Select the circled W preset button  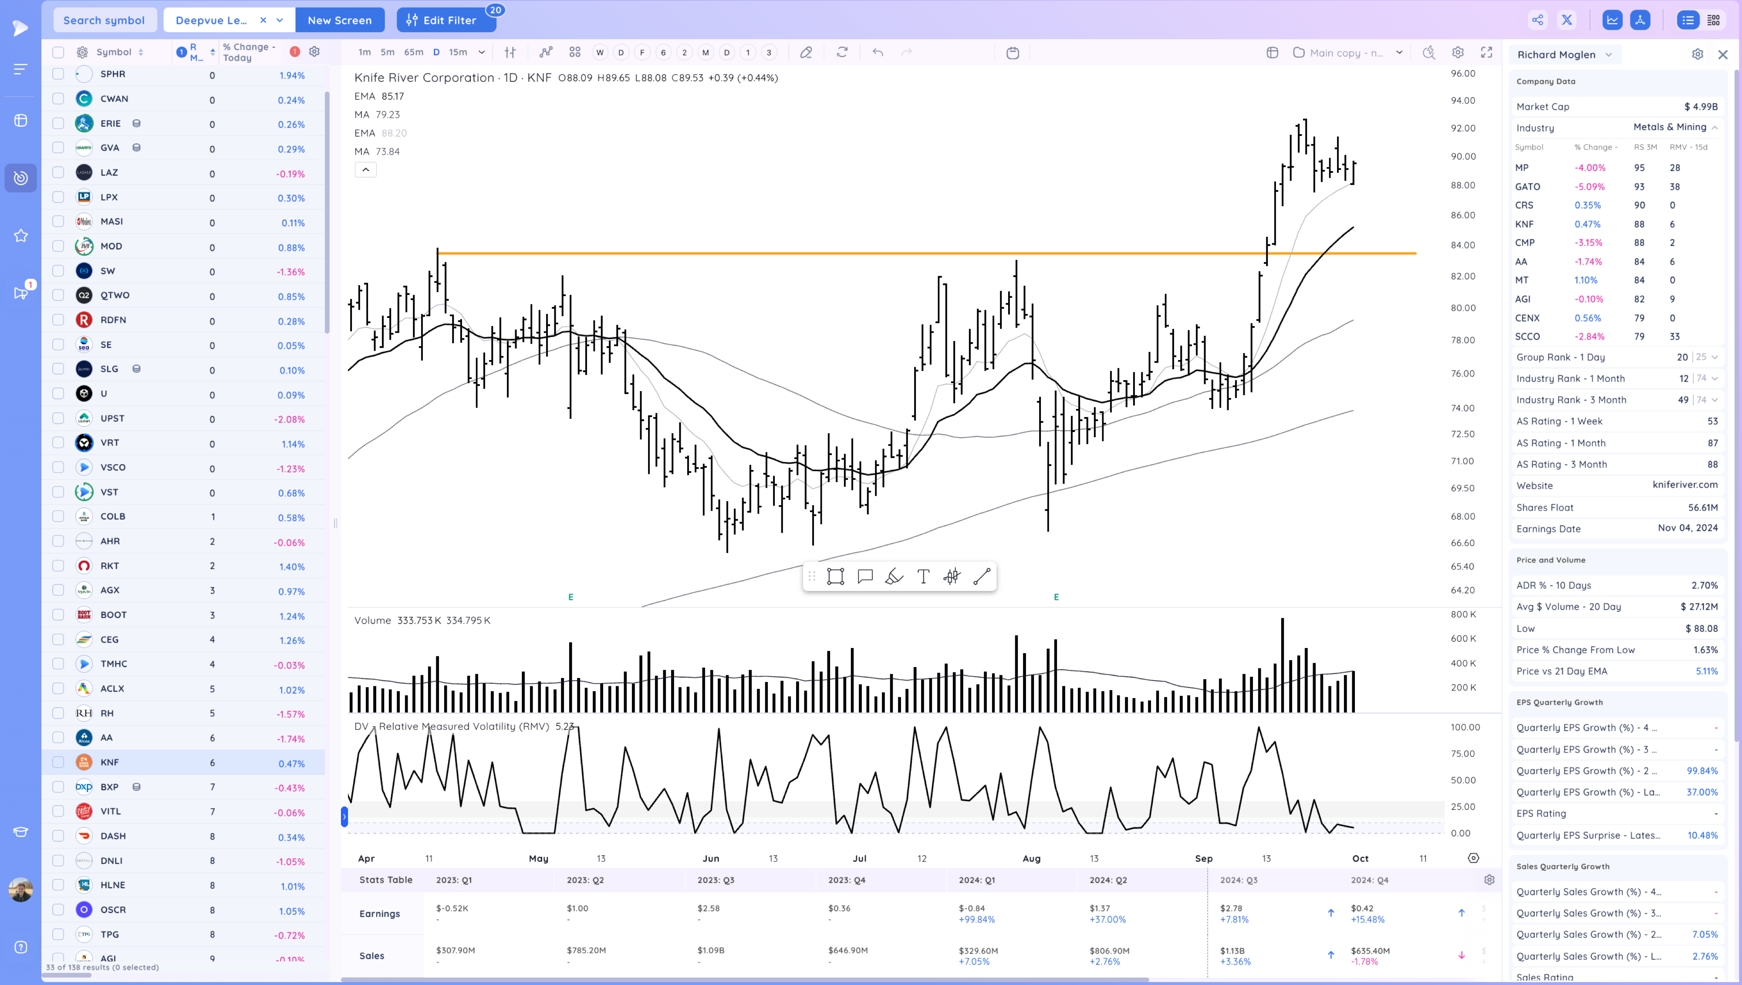[599, 53]
